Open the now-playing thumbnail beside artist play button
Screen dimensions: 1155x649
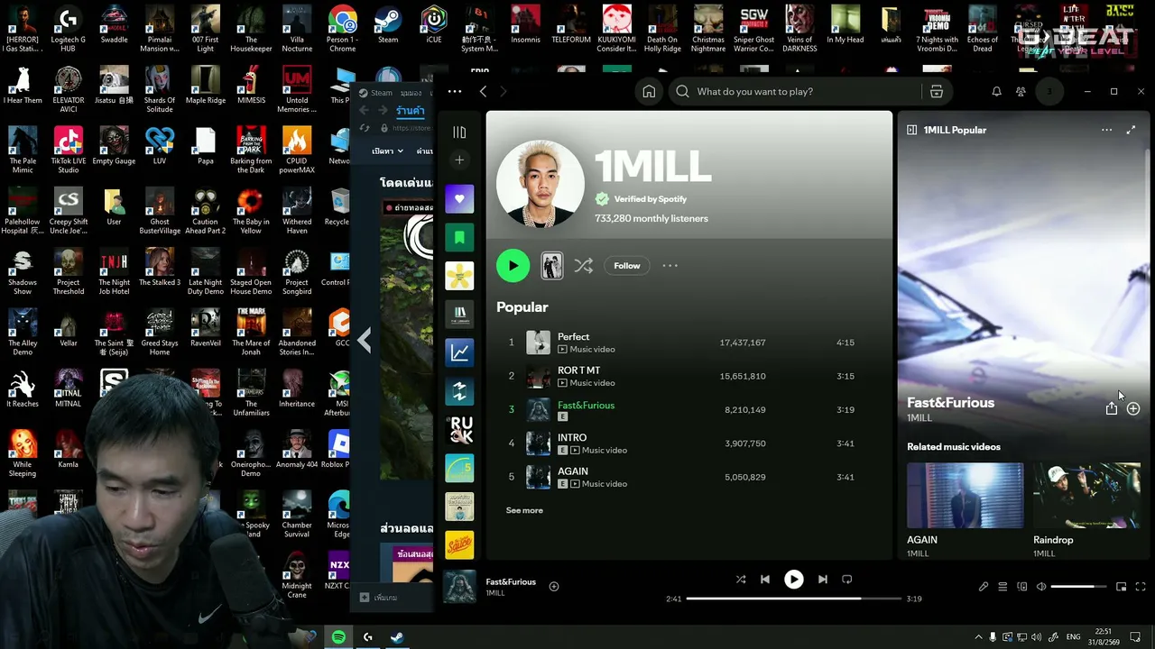(552, 266)
